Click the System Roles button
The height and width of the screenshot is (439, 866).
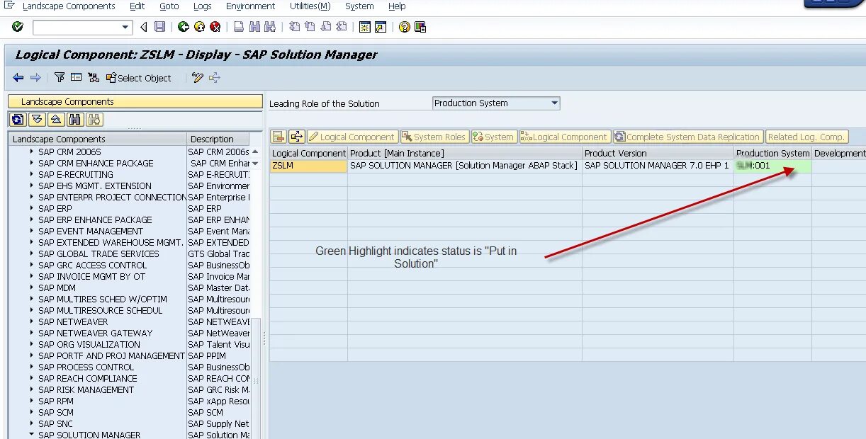pyautogui.click(x=434, y=137)
